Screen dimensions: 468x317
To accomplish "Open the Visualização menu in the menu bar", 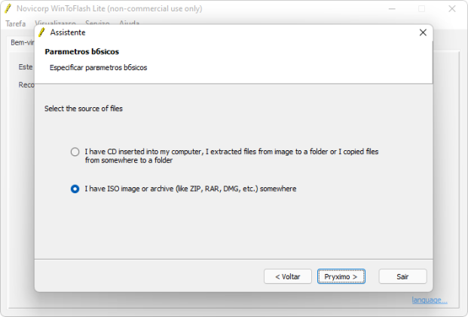I will pos(56,23).
